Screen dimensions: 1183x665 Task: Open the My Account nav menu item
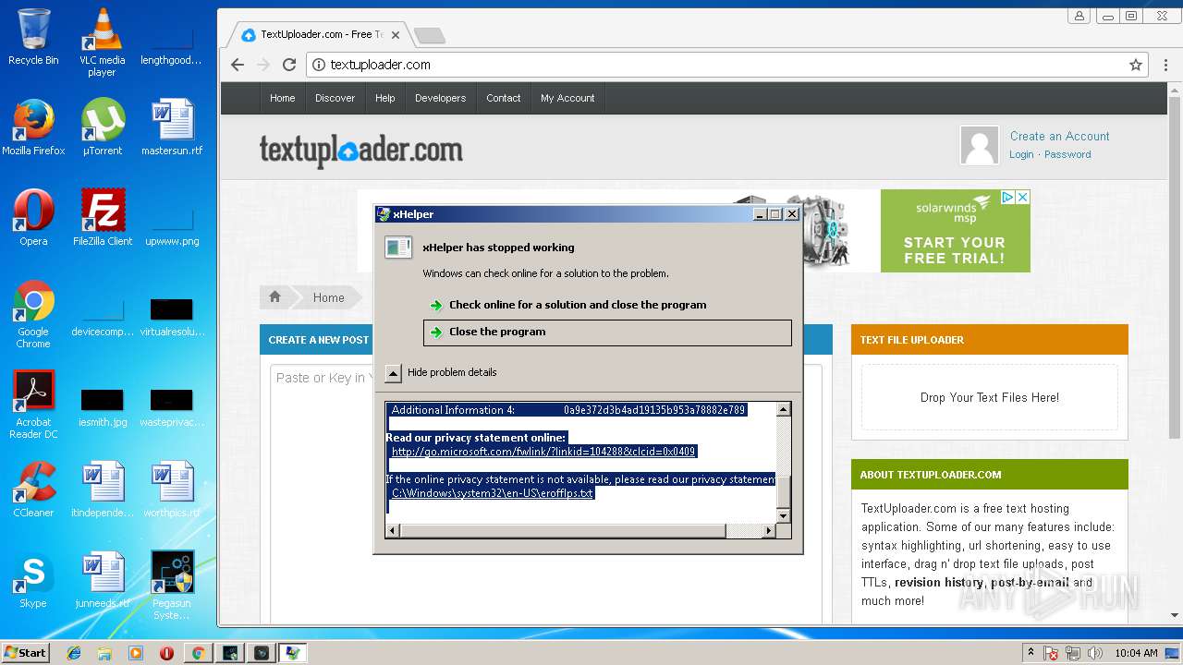(x=567, y=98)
